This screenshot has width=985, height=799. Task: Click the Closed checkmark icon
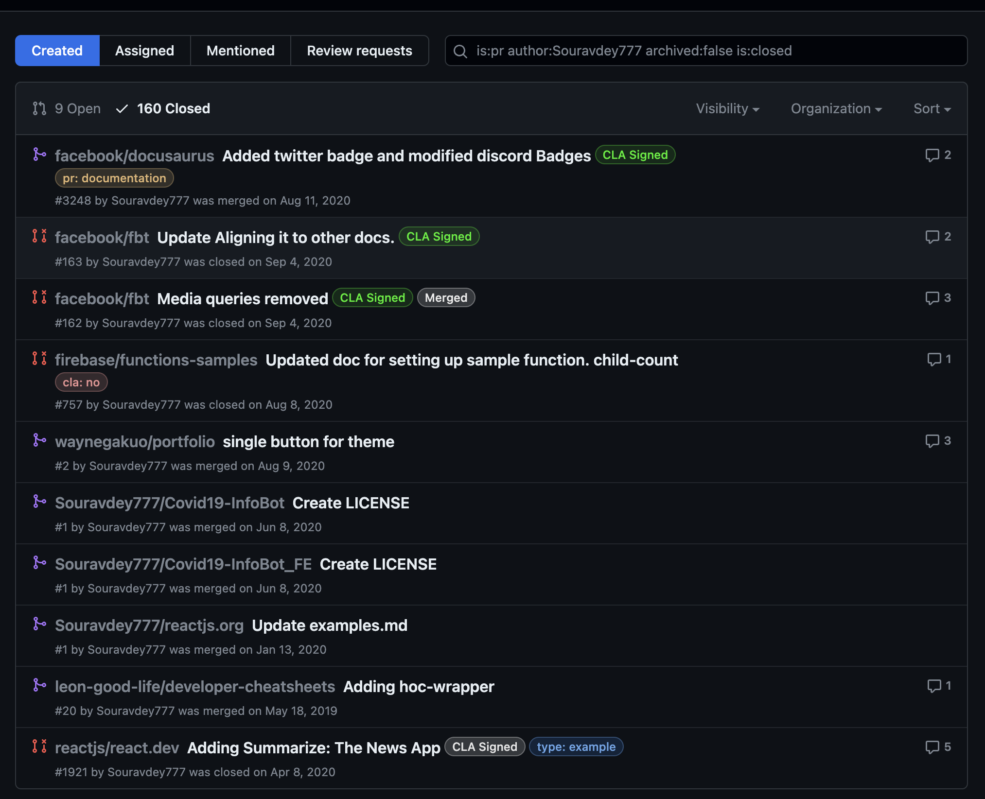pyautogui.click(x=122, y=108)
